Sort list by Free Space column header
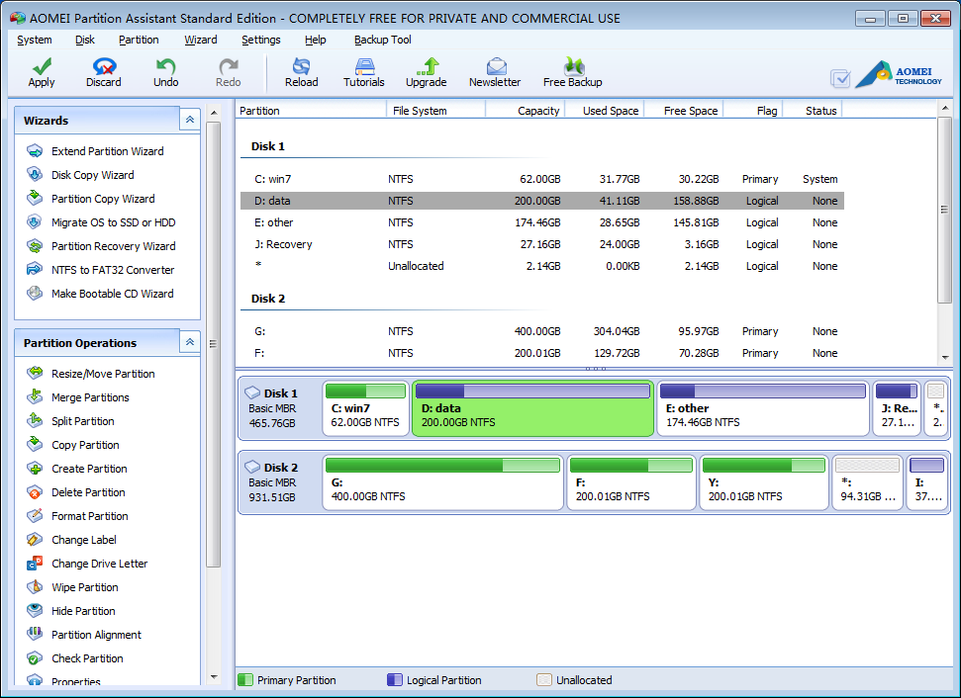This screenshot has width=961, height=698. point(690,111)
